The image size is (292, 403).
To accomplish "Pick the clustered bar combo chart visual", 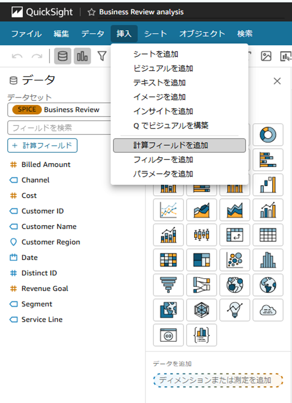I will (x=268, y=210).
